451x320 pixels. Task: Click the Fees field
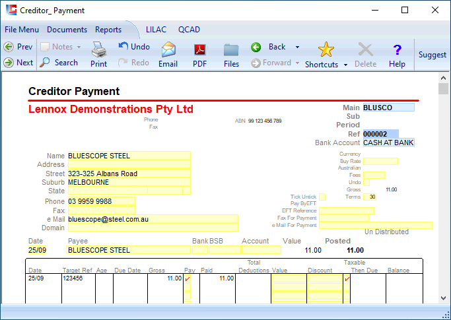tap(374, 175)
